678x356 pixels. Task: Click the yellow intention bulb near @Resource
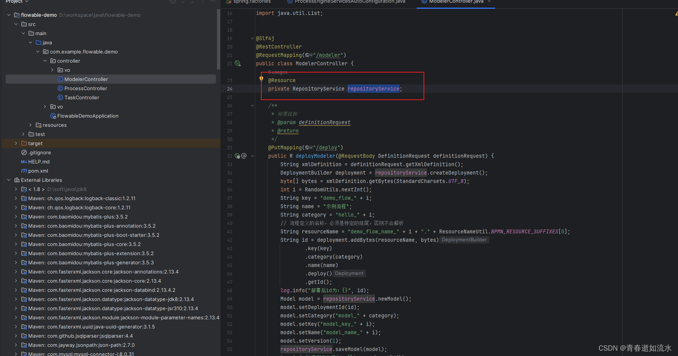tap(261, 79)
